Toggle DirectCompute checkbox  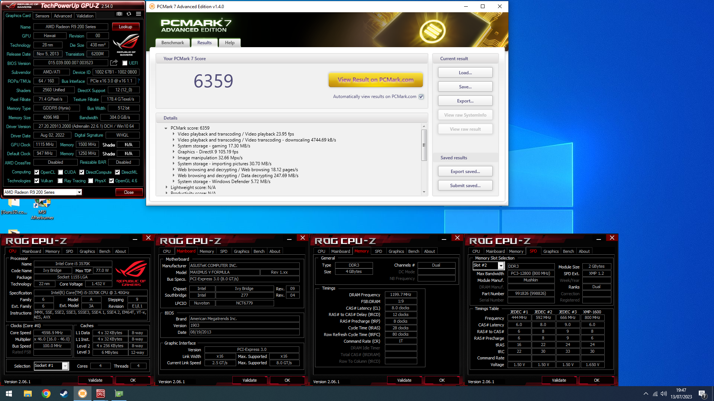[x=82, y=172]
